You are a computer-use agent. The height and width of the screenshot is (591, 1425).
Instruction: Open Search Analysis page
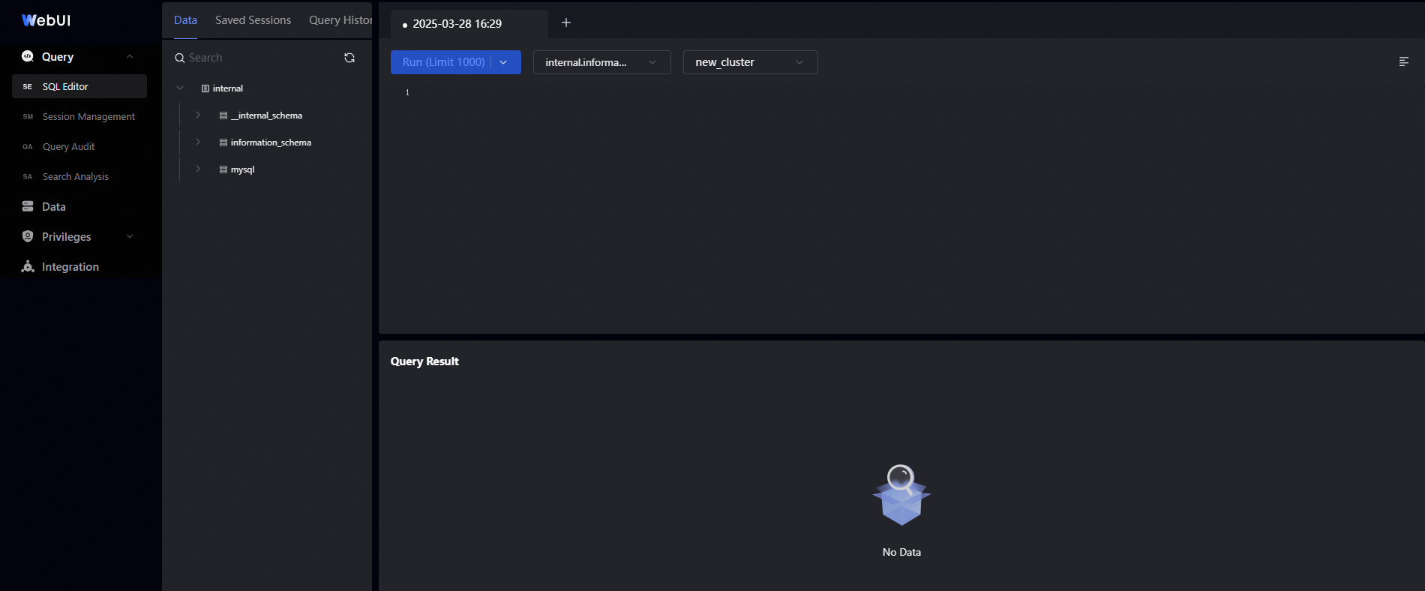coord(79,176)
